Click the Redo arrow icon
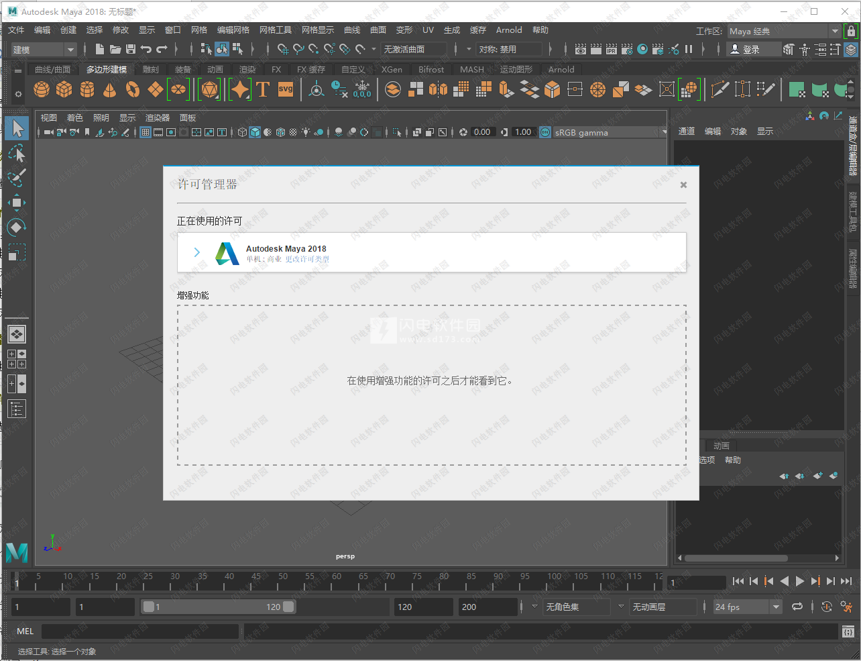The width and height of the screenshot is (861, 661). (x=162, y=49)
